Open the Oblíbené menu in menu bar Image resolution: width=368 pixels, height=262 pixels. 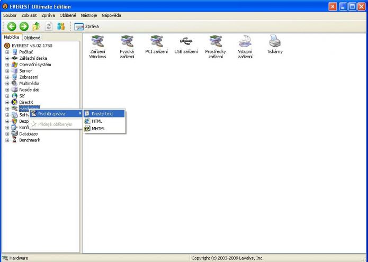click(68, 15)
